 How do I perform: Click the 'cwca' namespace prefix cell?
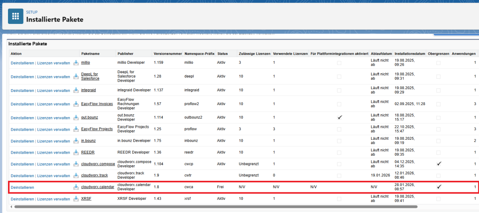[189, 187]
